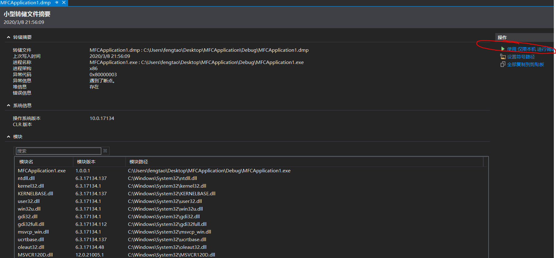Click the CLR 版本 label
This screenshot has height=258, width=556.
[x=22, y=125]
